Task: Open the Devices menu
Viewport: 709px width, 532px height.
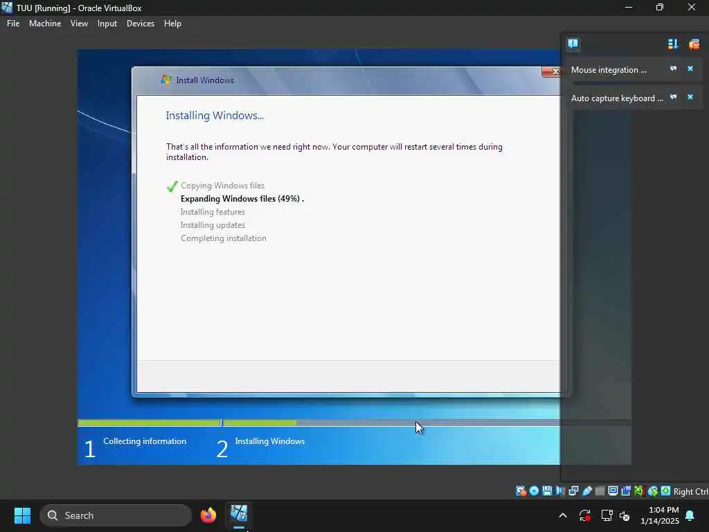Action: tap(140, 24)
